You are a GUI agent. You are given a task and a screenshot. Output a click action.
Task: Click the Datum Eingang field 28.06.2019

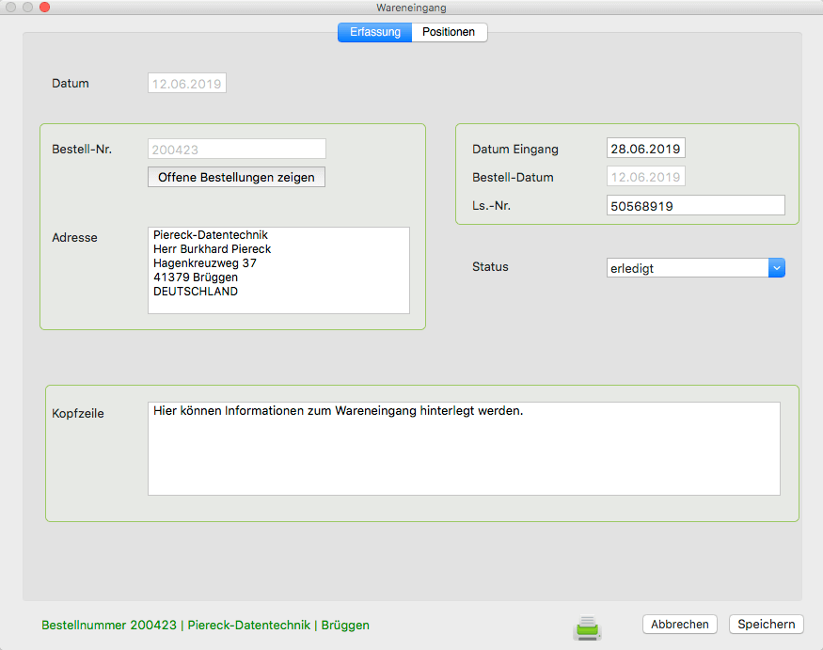pyautogui.click(x=645, y=149)
